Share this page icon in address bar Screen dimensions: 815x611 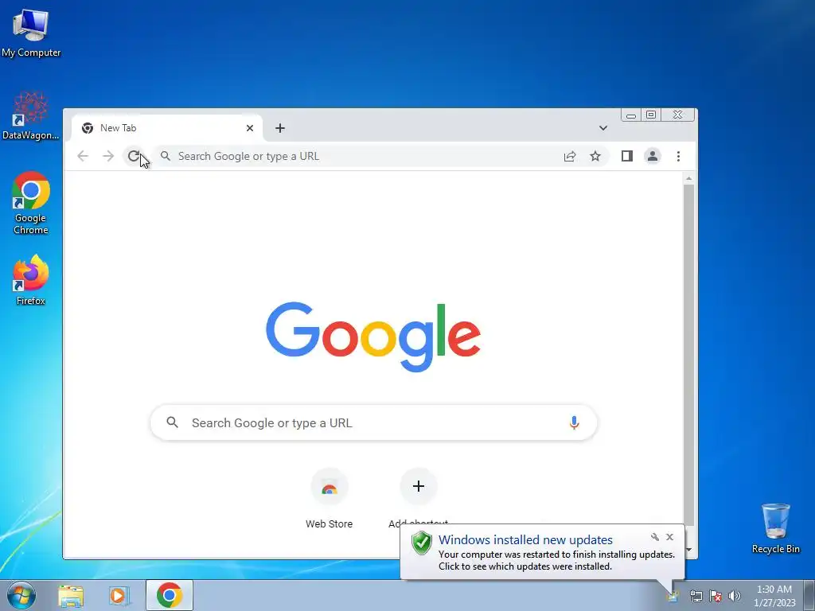point(570,156)
